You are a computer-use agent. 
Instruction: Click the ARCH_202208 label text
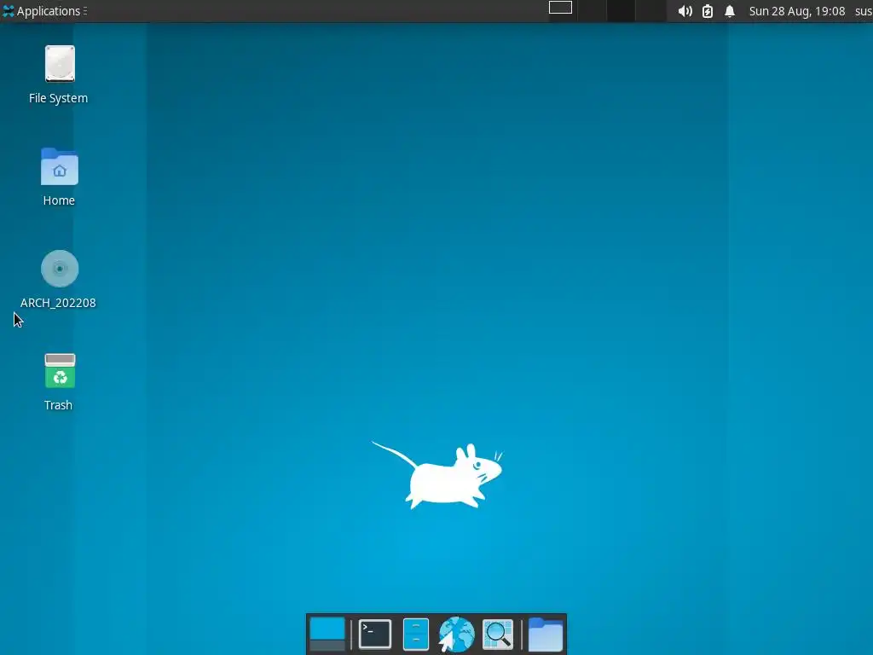(x=58, y=303)
